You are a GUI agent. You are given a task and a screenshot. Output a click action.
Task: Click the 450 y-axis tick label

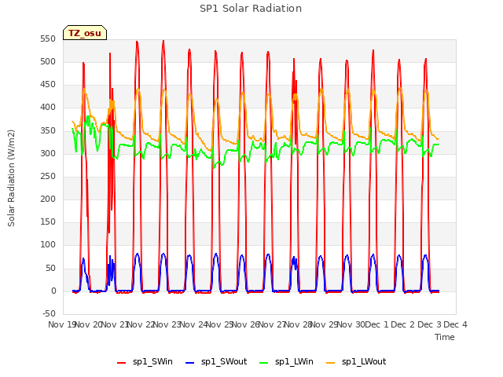48,85
